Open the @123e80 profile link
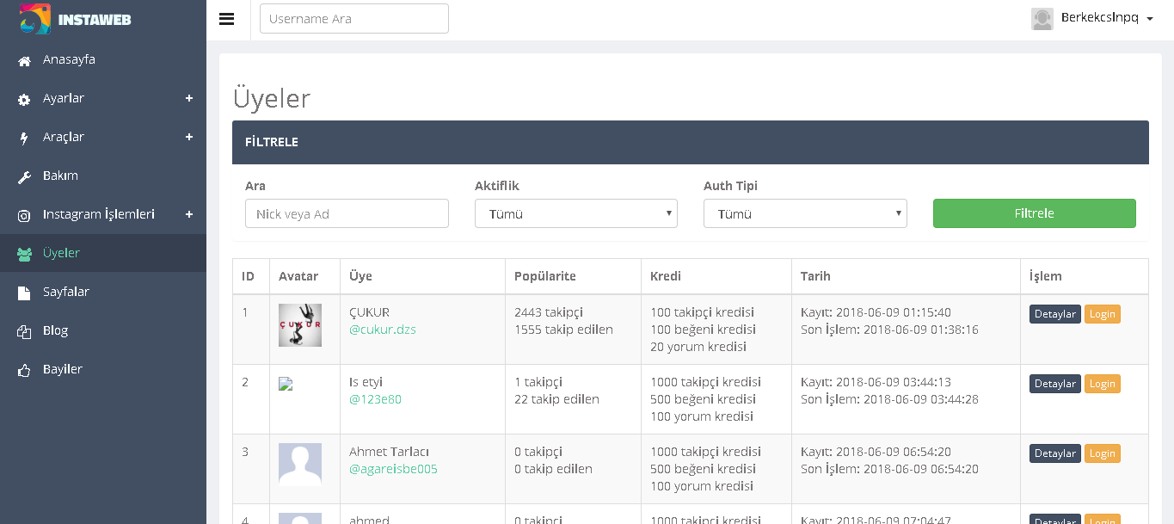Screen dimensions: 1174x524 (x=375, y=399)
